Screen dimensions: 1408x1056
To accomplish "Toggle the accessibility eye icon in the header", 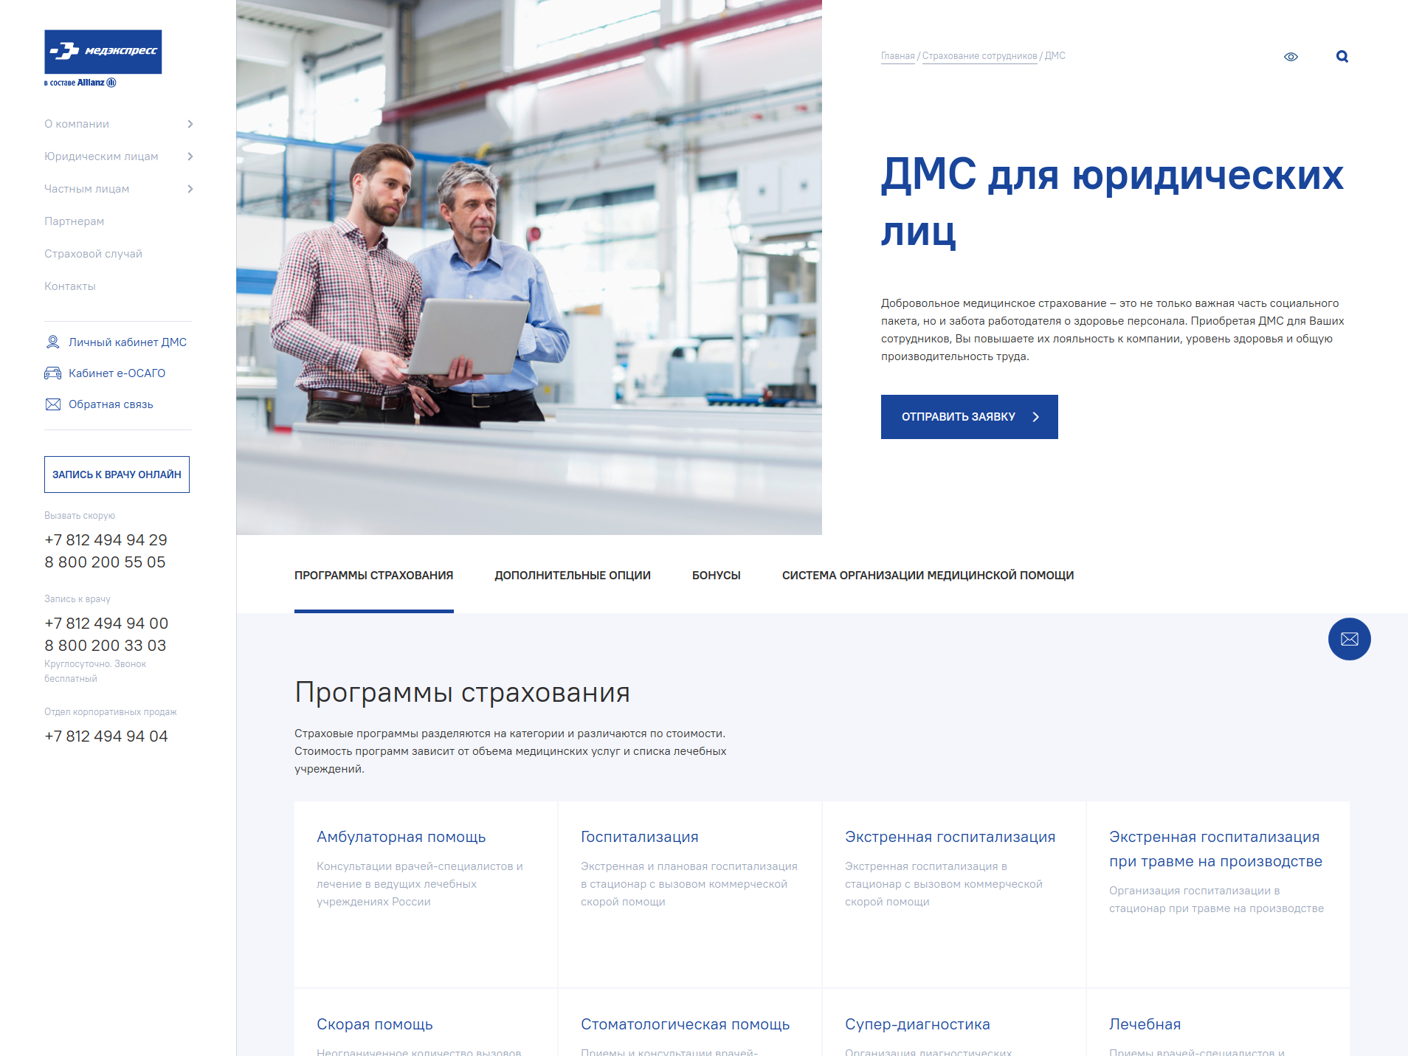I will coord(1291,57).
